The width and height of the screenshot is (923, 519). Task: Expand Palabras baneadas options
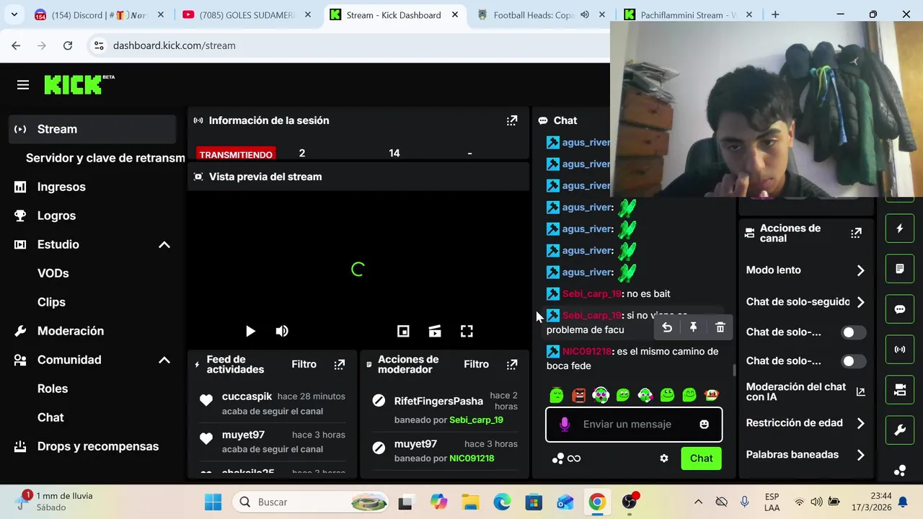coord(860,455)
